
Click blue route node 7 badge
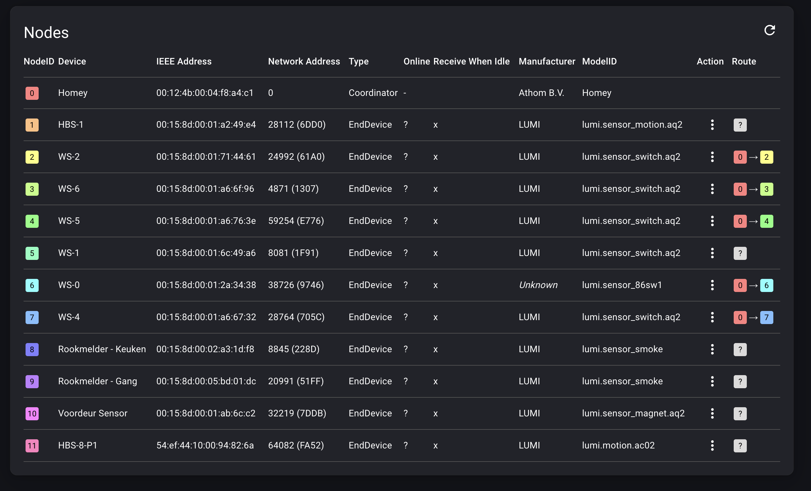pos(766,318)
